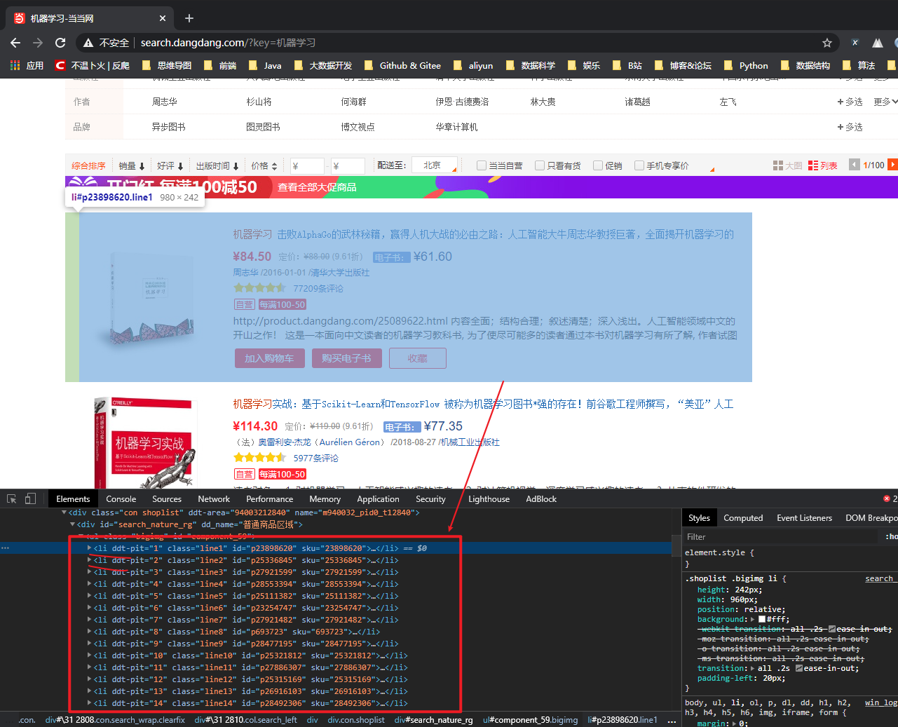
Task: Click ul#component_59.bigimg in breadcrumb
Action: (x=531, y=720)
